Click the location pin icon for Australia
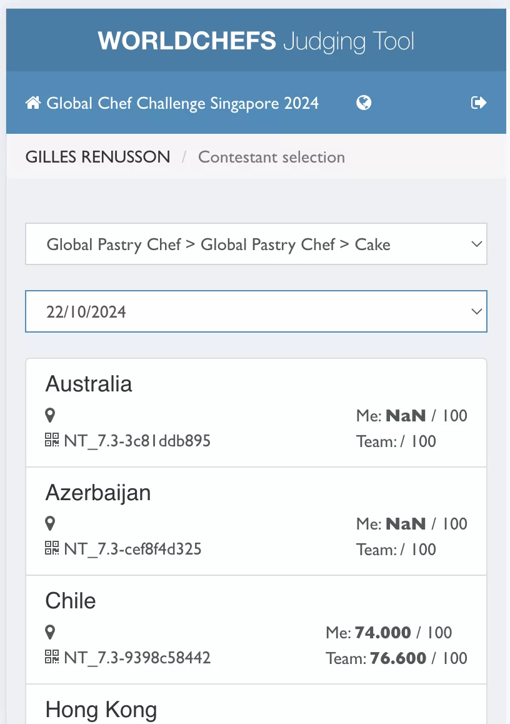 point(50,415)
